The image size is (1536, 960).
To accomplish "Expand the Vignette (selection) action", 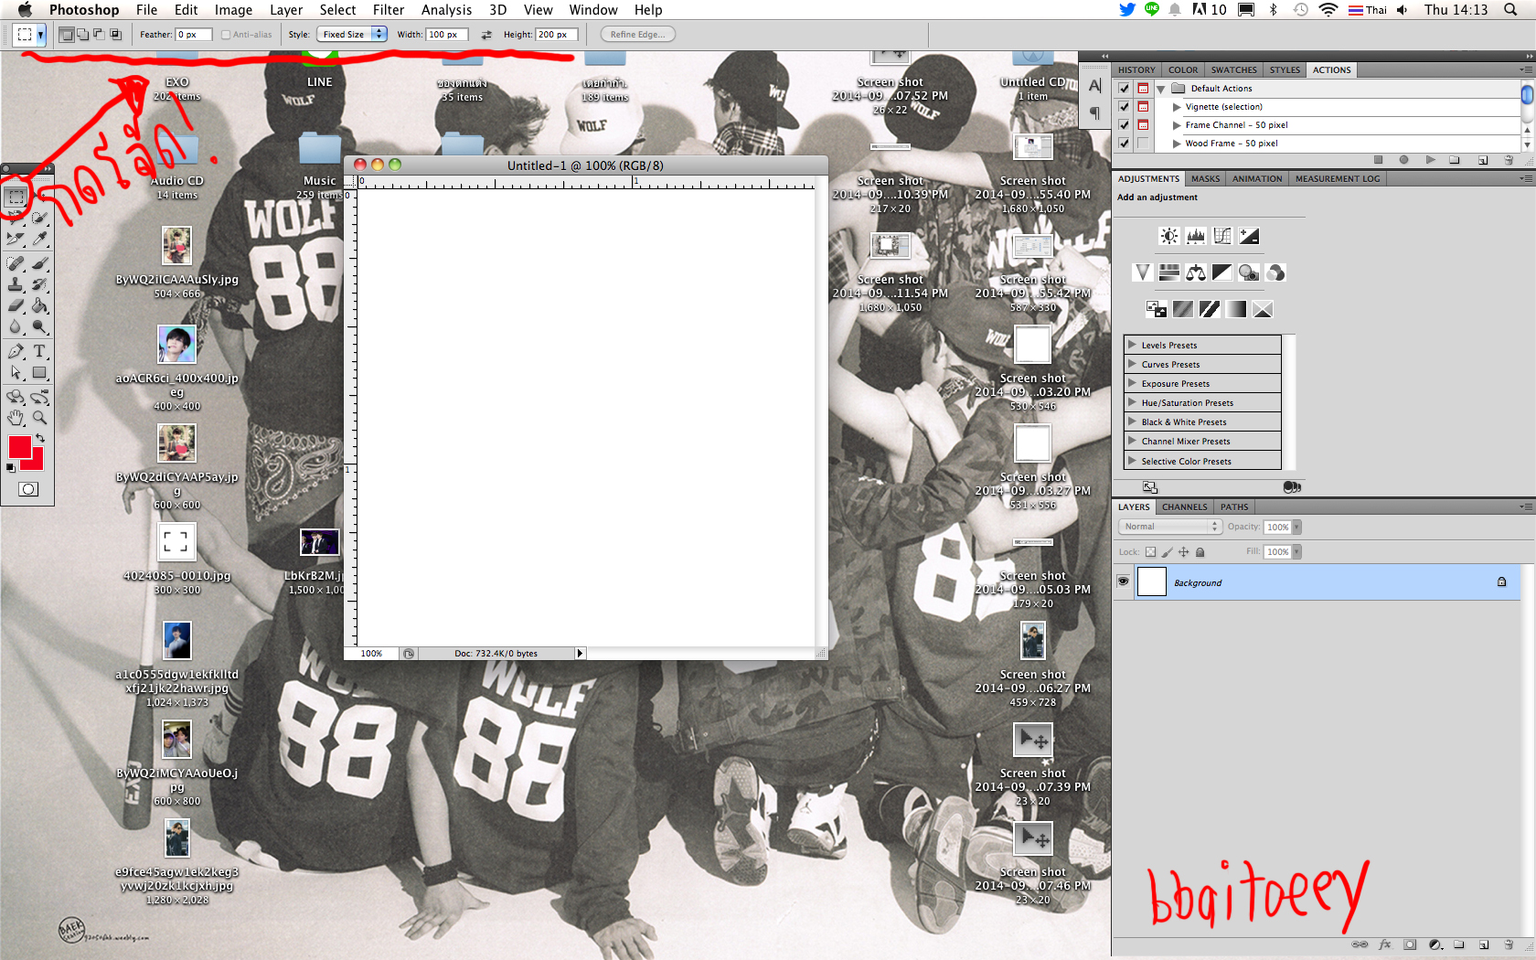I will click(x=1177, y=107).
